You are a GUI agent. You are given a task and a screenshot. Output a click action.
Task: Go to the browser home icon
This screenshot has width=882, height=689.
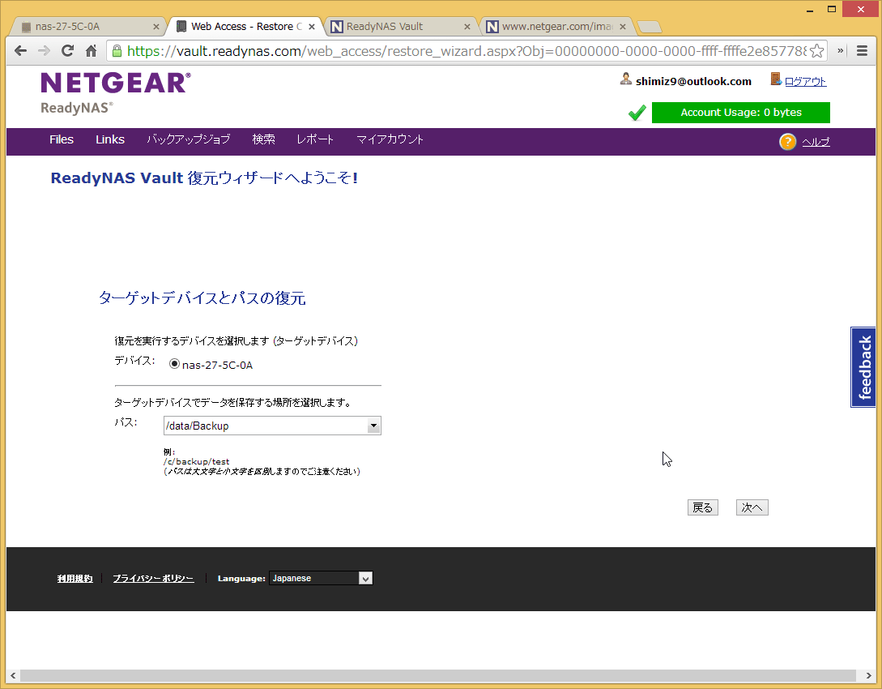click(91, 50)
